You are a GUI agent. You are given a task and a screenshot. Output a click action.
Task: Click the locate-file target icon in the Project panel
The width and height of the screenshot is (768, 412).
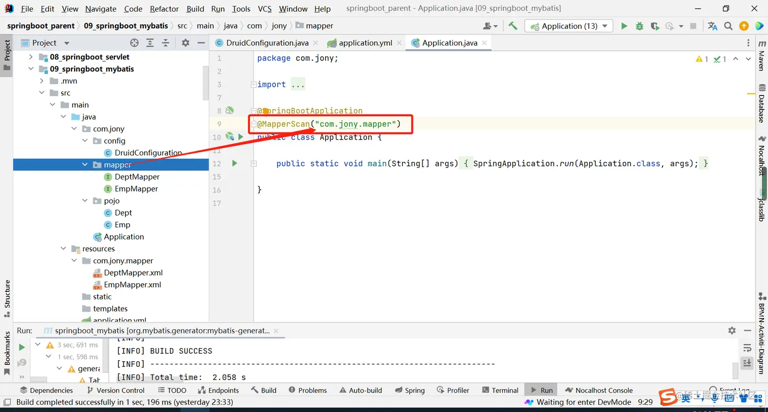134,43
